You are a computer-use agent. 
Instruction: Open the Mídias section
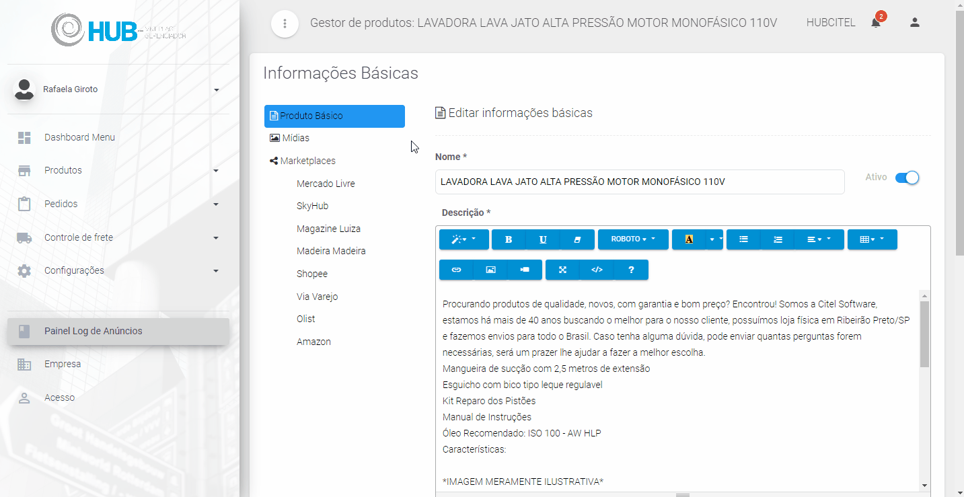click(289, 138)
